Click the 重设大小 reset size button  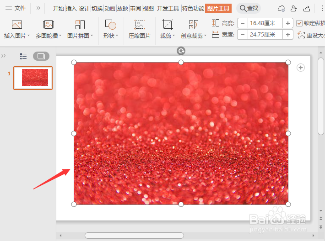point(311,35)
